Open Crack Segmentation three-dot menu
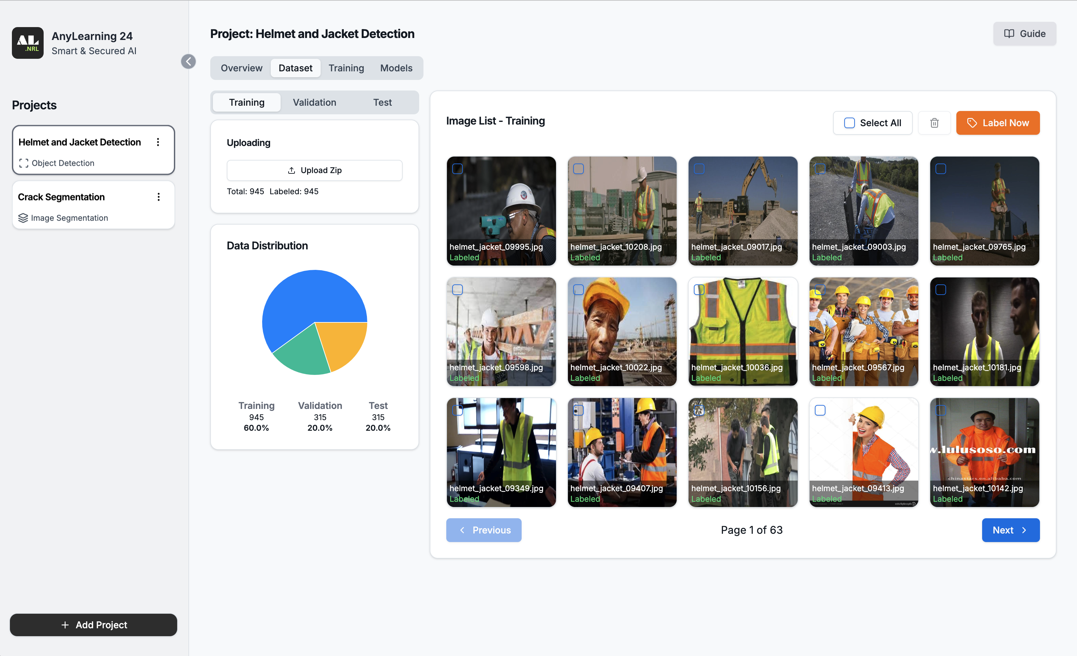 click(x=158, y=197)
